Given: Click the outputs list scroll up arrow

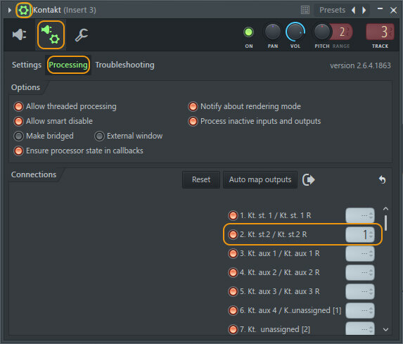Looking at the screenshot, I should pos(385,209).
